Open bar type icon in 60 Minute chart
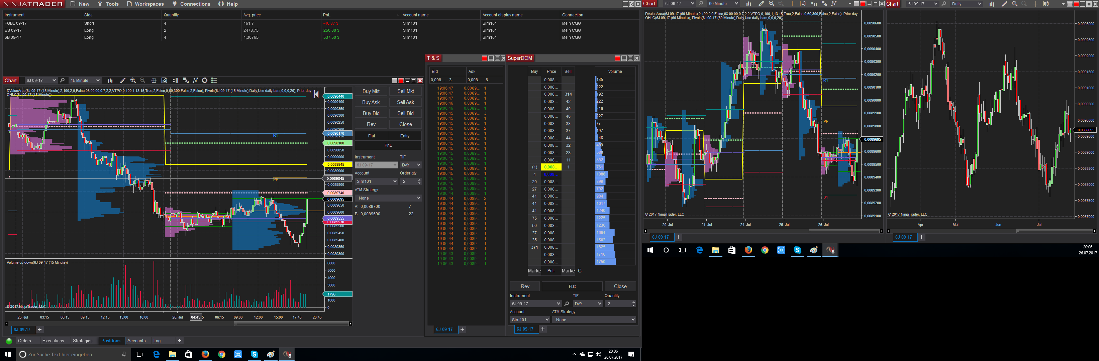The width and height of the screenshot is (1099, 361). click(x=748, y=3)
